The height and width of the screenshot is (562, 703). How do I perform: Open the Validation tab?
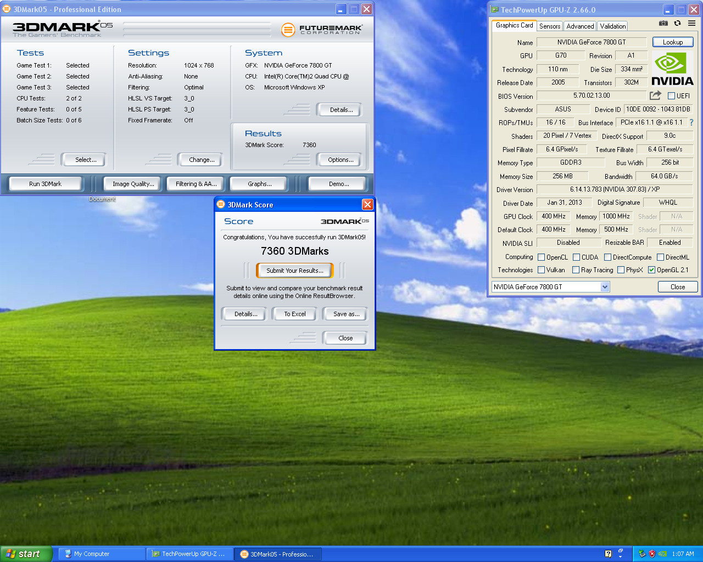click(612, 26)
